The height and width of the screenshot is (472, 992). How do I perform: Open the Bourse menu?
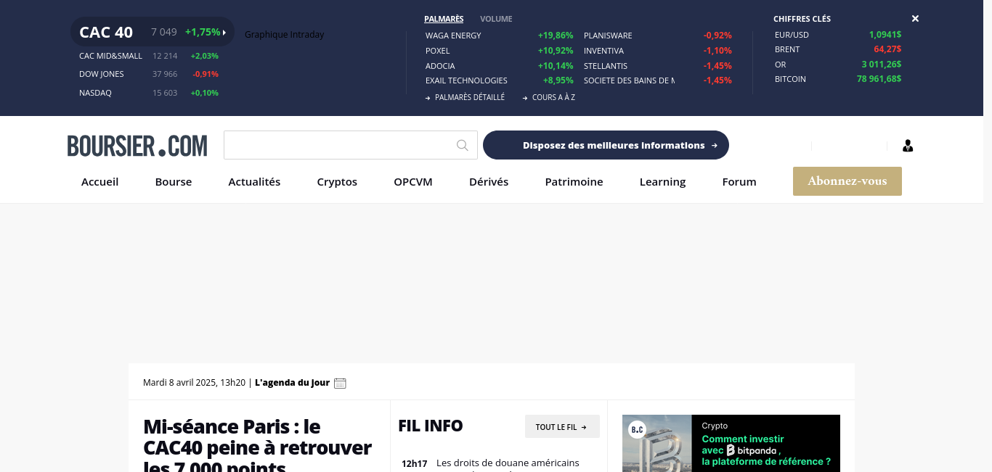click(x=174, y=182)
